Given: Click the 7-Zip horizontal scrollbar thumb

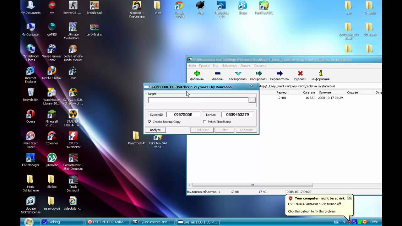Looking at the screenshot, I should (x=253, y=185).
